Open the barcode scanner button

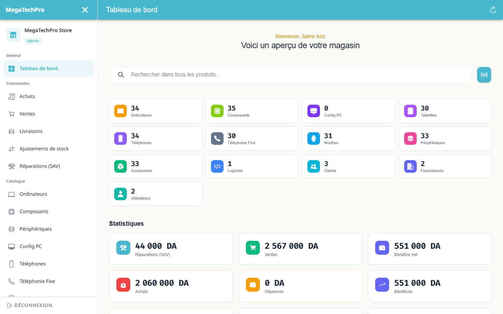[484, 75]
